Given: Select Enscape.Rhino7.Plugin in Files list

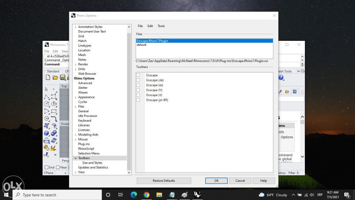Looking at the screenshot, I should tap(204, 41).
